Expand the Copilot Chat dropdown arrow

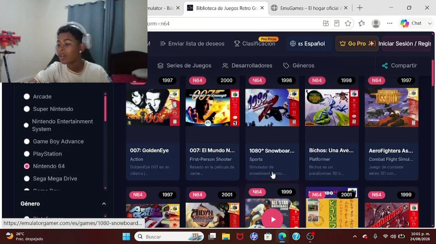coord(430,23)
